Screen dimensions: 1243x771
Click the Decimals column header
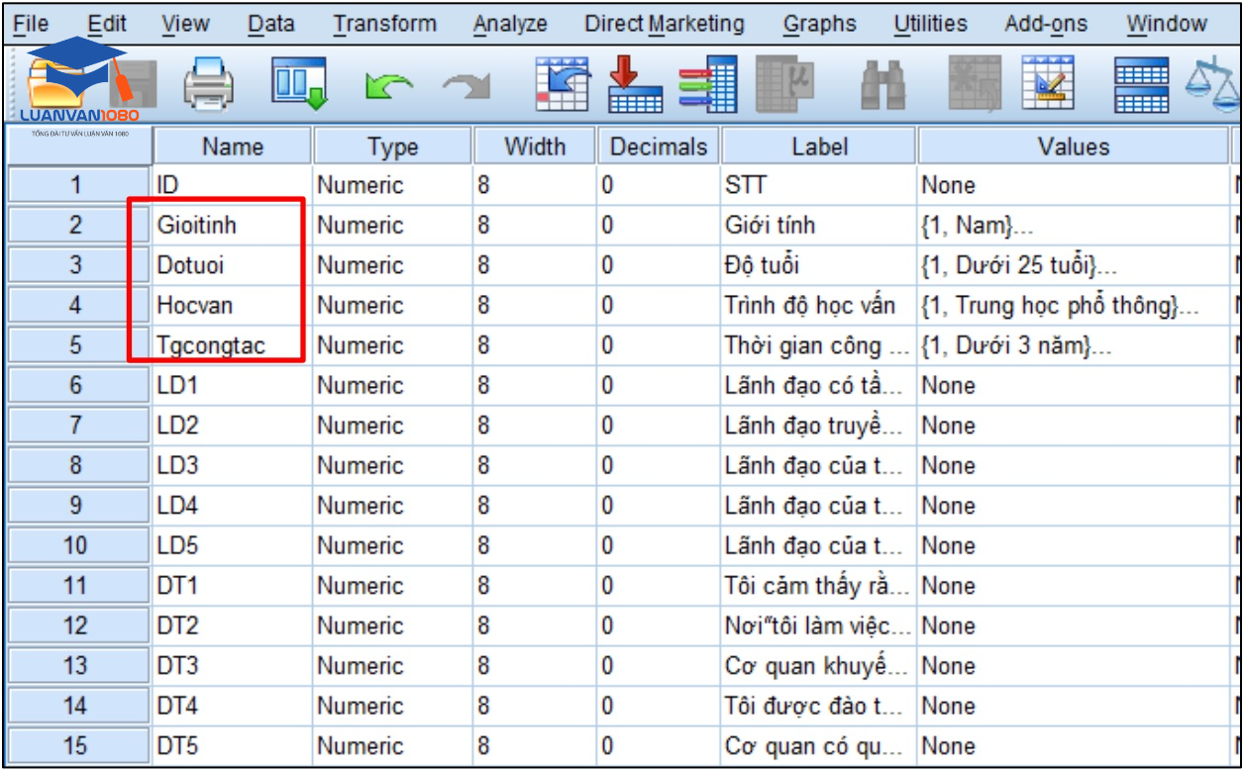point(659,147)
